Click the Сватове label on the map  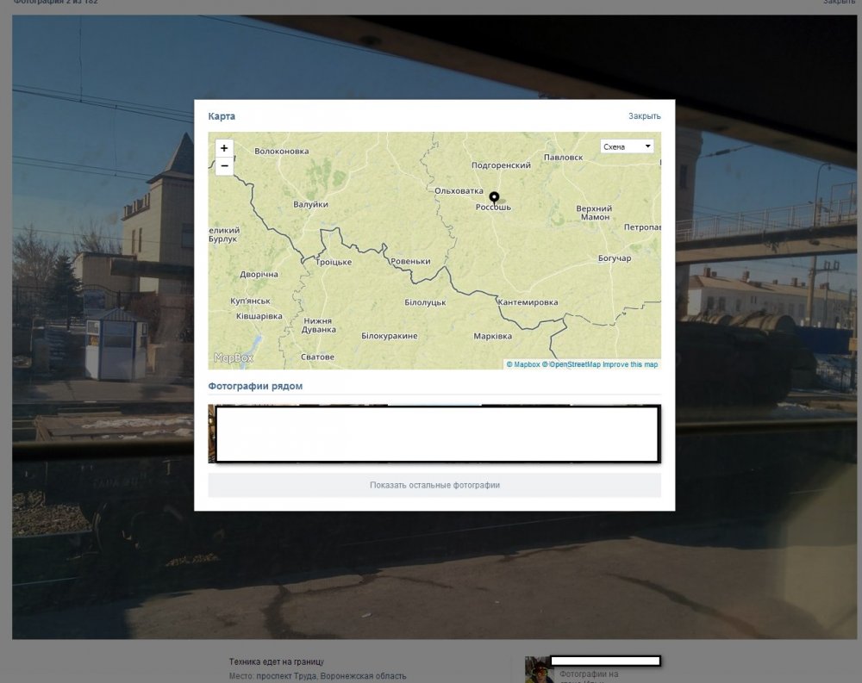coord(317,357)
